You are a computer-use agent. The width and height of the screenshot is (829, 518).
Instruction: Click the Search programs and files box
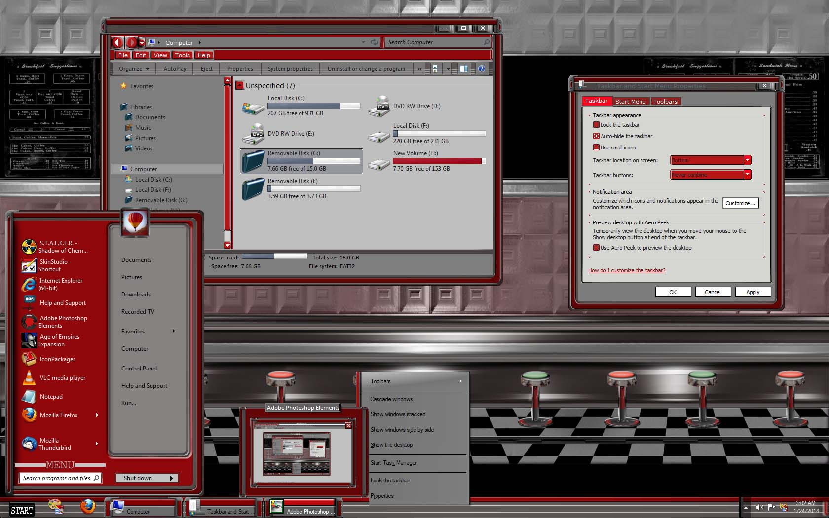click(60, 478)
